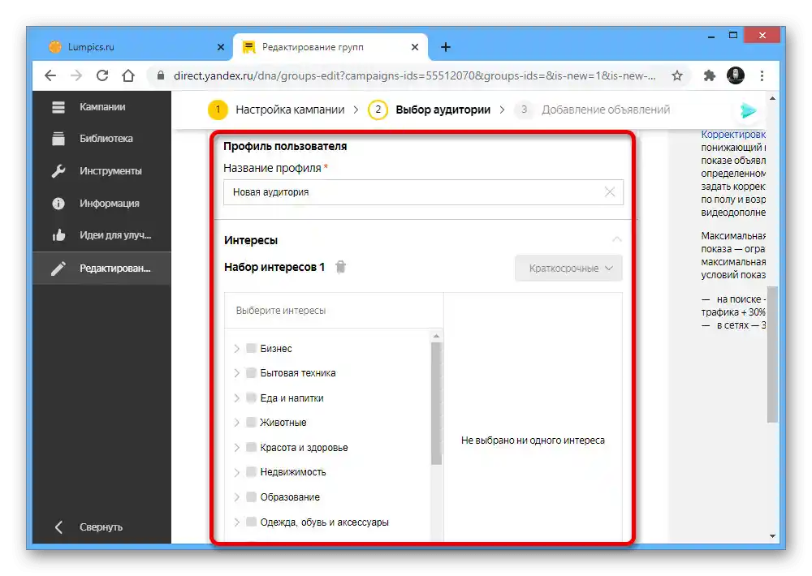Click the Корректировки link
This screenshot has height=576, width=812.
click(x=732, y=135)
